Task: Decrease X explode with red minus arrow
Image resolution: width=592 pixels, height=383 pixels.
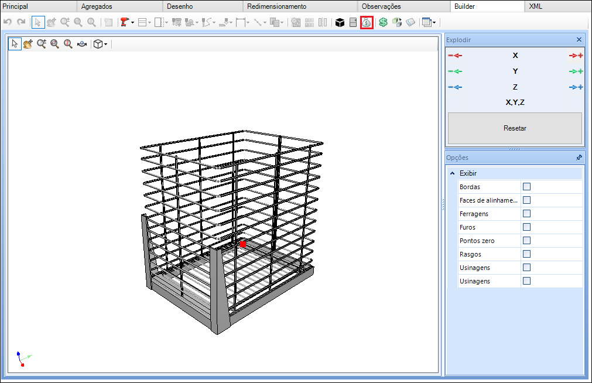Action: 455,56
